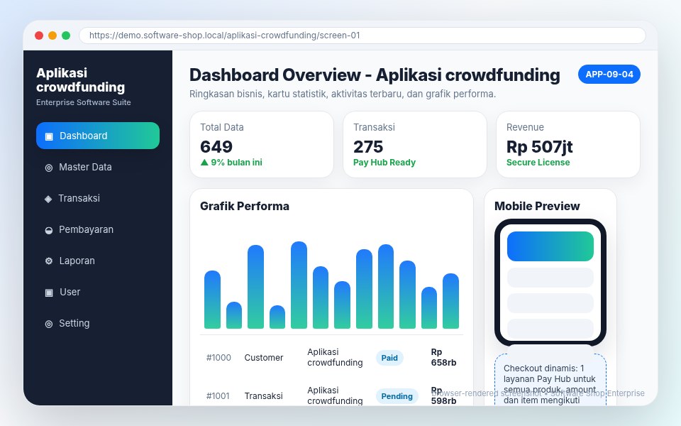The width and height of the screenshot is (681, 426).
Task: Click row ID #1001
Action: click(x=218, y=395)
